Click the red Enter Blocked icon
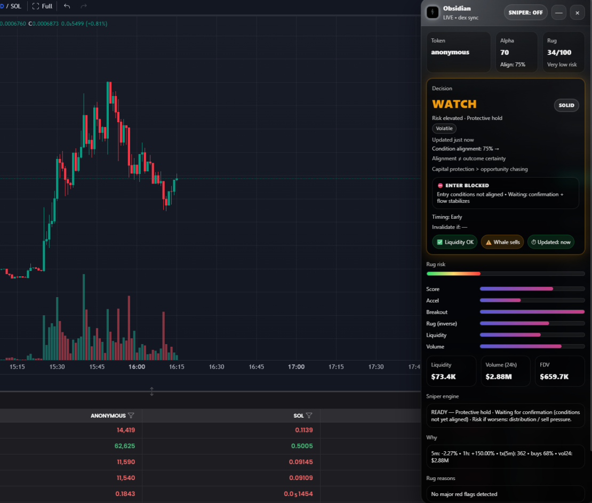Screen dimensions: 592x503 [x=440, y=186]
